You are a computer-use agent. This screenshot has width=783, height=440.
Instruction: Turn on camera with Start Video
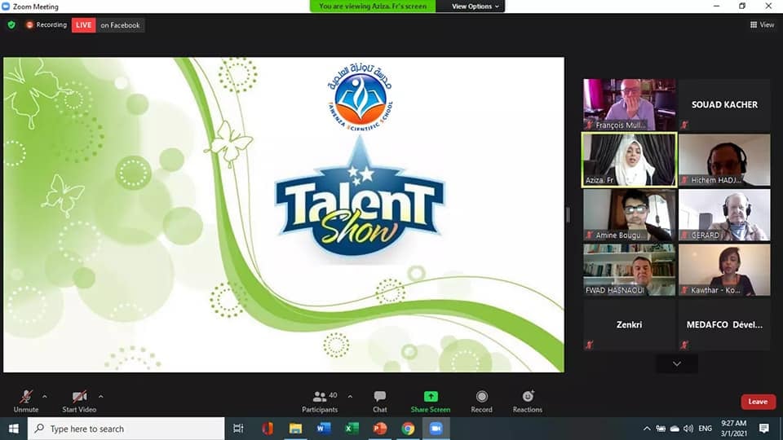[x=79, y=401]
